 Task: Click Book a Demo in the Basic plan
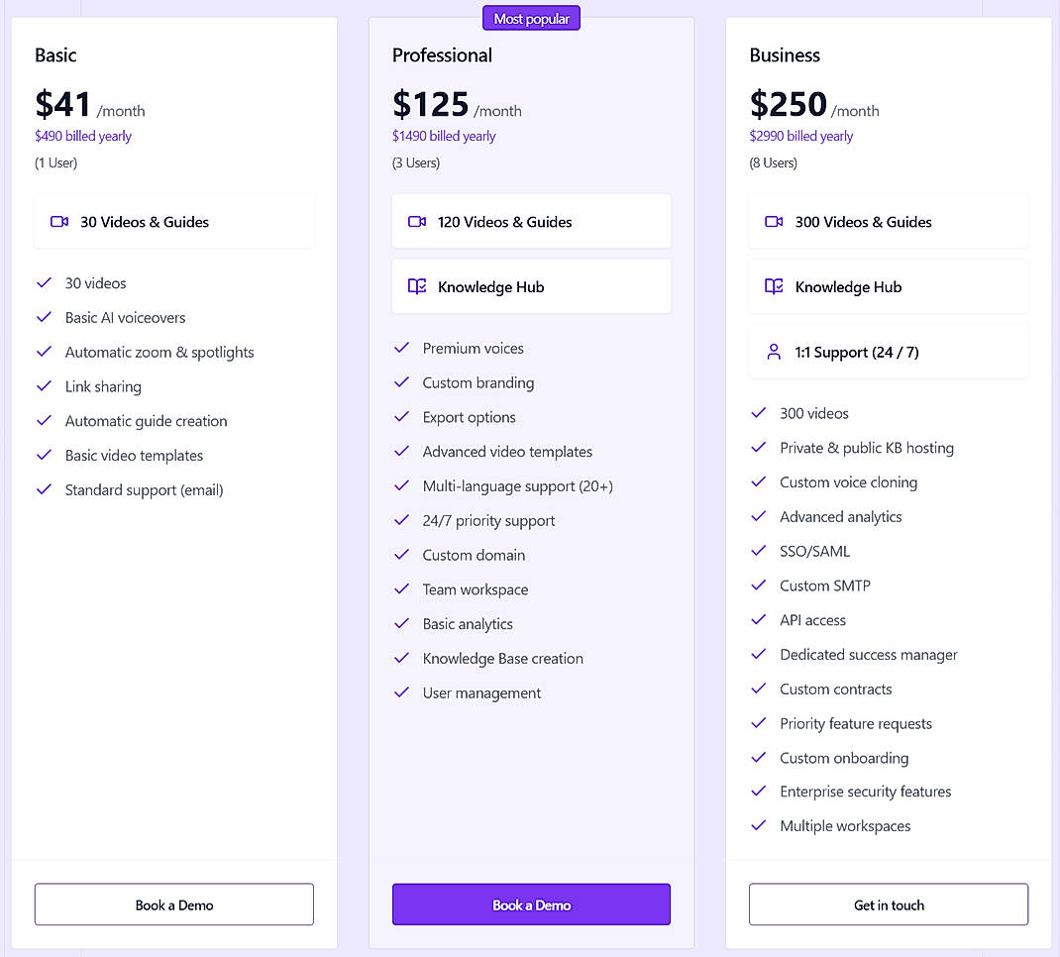click(173, 904)
